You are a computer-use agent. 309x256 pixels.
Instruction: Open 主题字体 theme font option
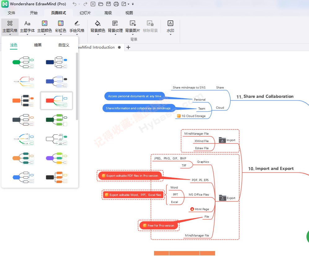(x=27, y=27)
